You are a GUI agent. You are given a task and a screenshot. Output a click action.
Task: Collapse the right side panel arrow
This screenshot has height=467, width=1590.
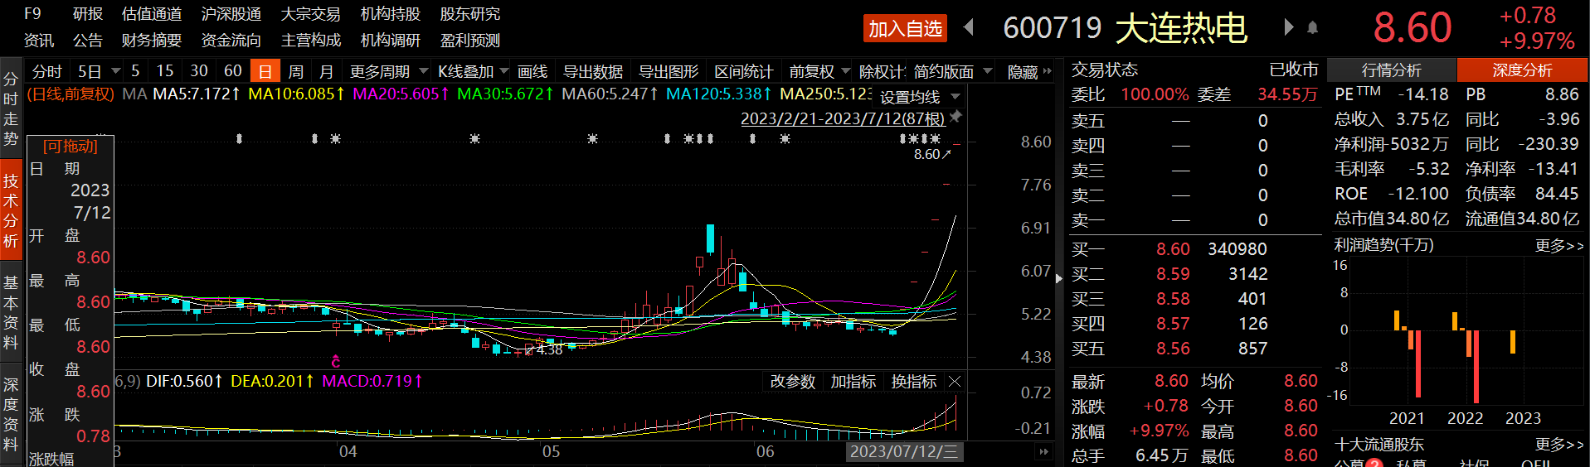point(1058,279)
